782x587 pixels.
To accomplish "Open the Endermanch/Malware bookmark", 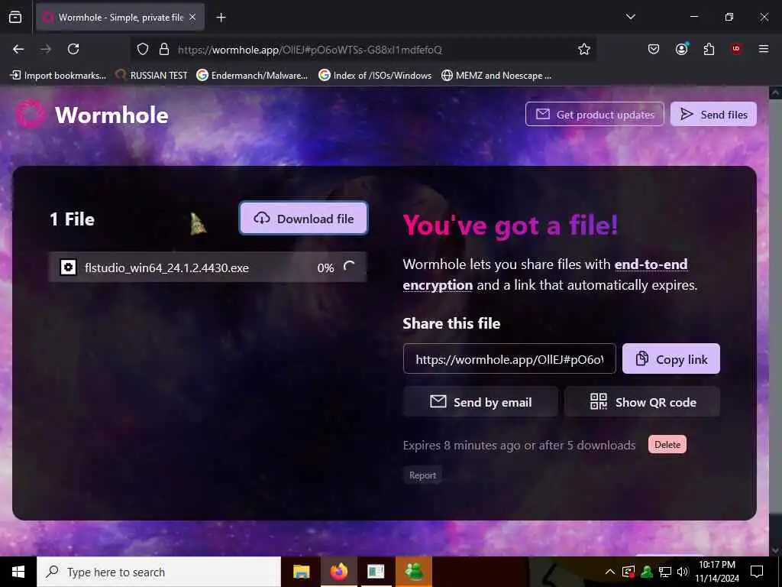I will 252,76.
